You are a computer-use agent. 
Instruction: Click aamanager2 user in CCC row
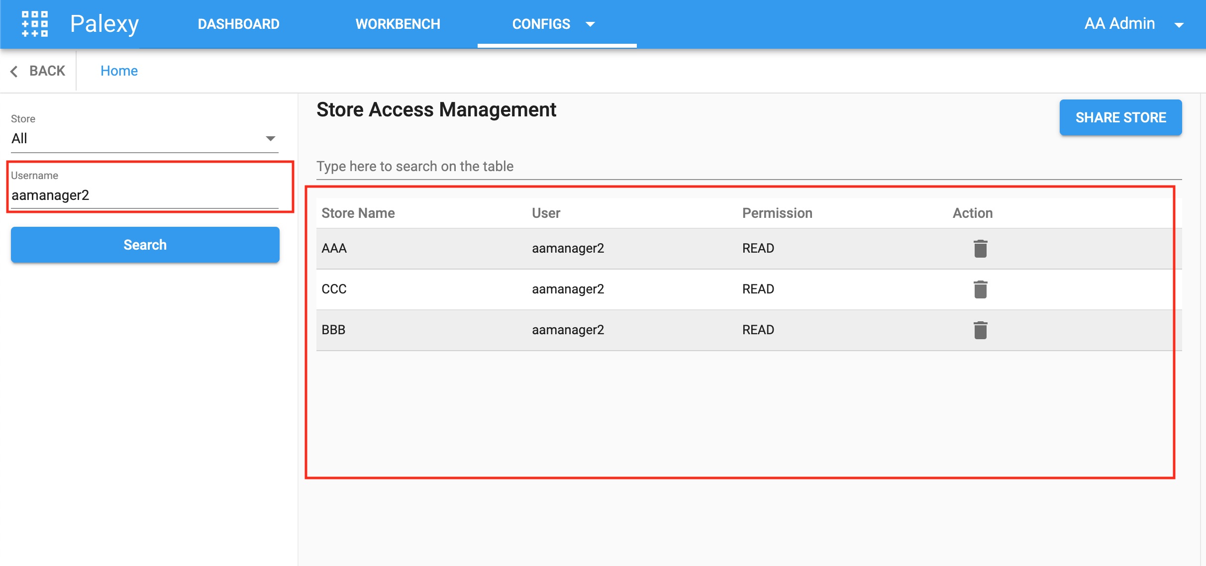pyautogui.click(x=568, y=289)
